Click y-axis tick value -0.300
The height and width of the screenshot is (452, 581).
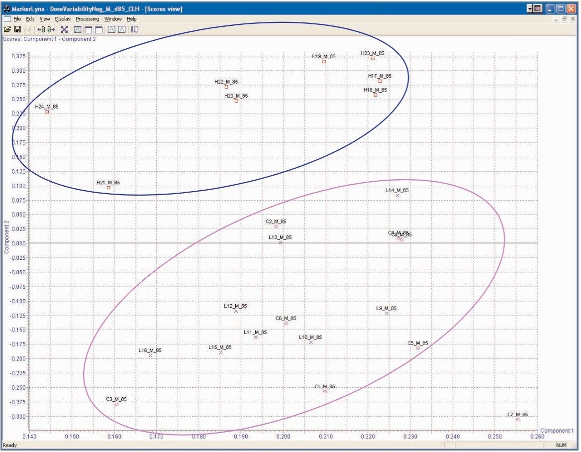(18, 416)
